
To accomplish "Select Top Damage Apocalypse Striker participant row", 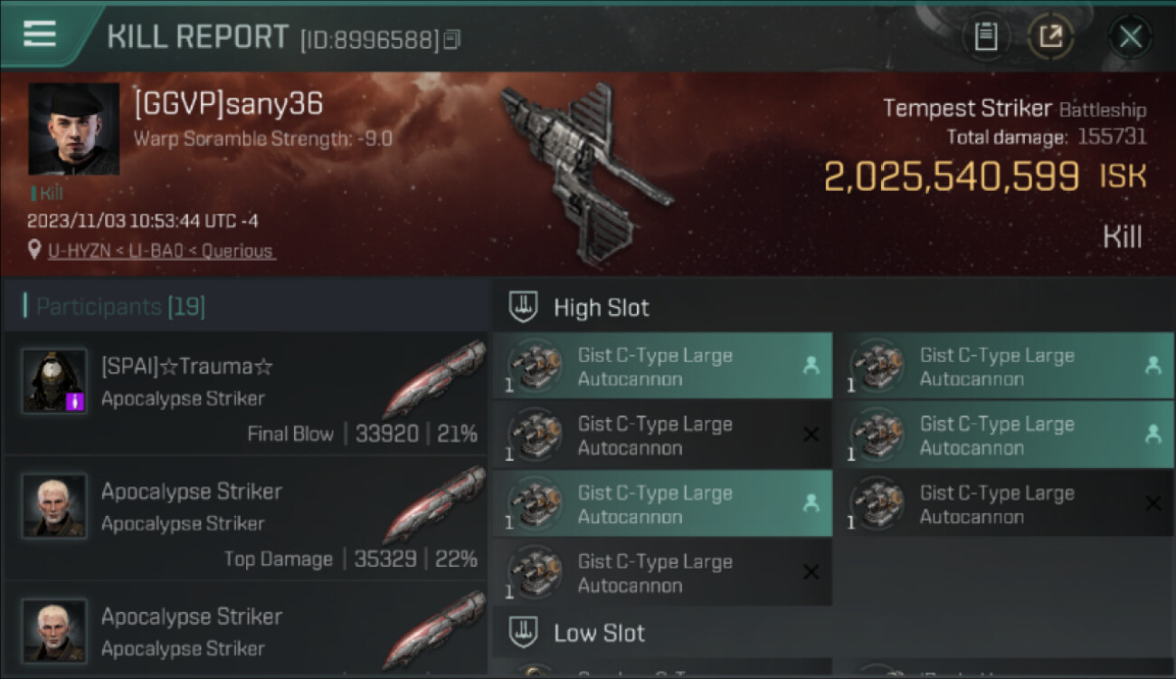I will pos(246,518).
